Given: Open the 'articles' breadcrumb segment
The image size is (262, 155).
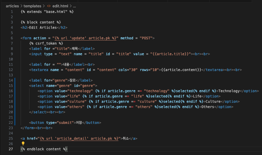Looking at the screenshot, I should tap(12, 6).
